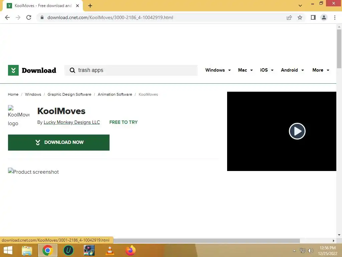Open Chrome's three-dot menu
This screenshot has width=342, height=257.
coord(335,17)
